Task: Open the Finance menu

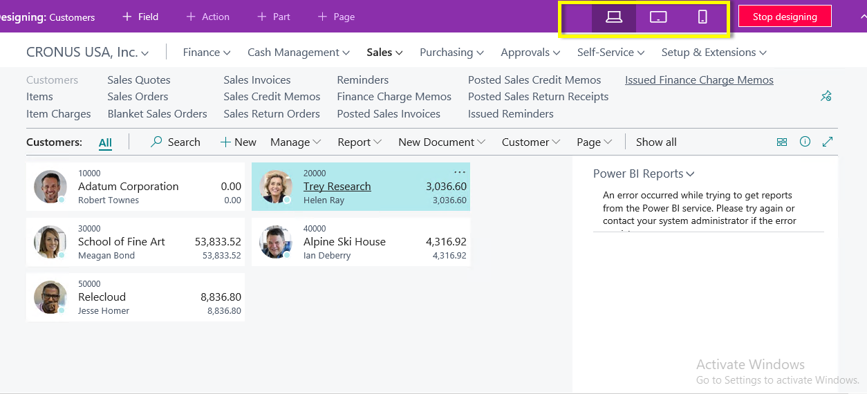Action: pyautogui.click(x=207, y=53)
